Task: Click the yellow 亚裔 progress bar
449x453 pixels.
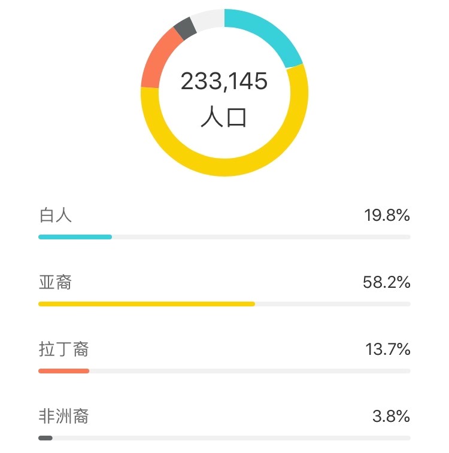Action: (x=147, y=304)
